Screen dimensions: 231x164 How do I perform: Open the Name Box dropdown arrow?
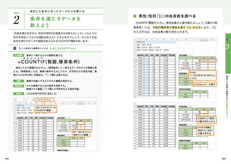[x=24, y=100]
